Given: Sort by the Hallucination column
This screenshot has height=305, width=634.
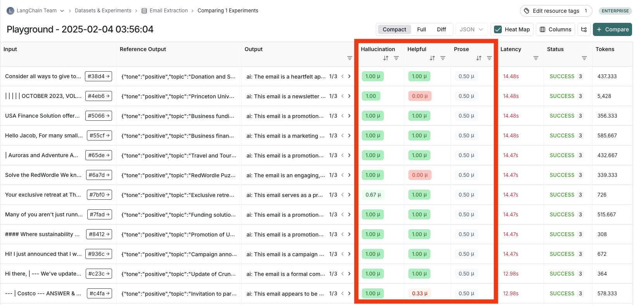Looking at the screenshot, I should click(385, 58).
